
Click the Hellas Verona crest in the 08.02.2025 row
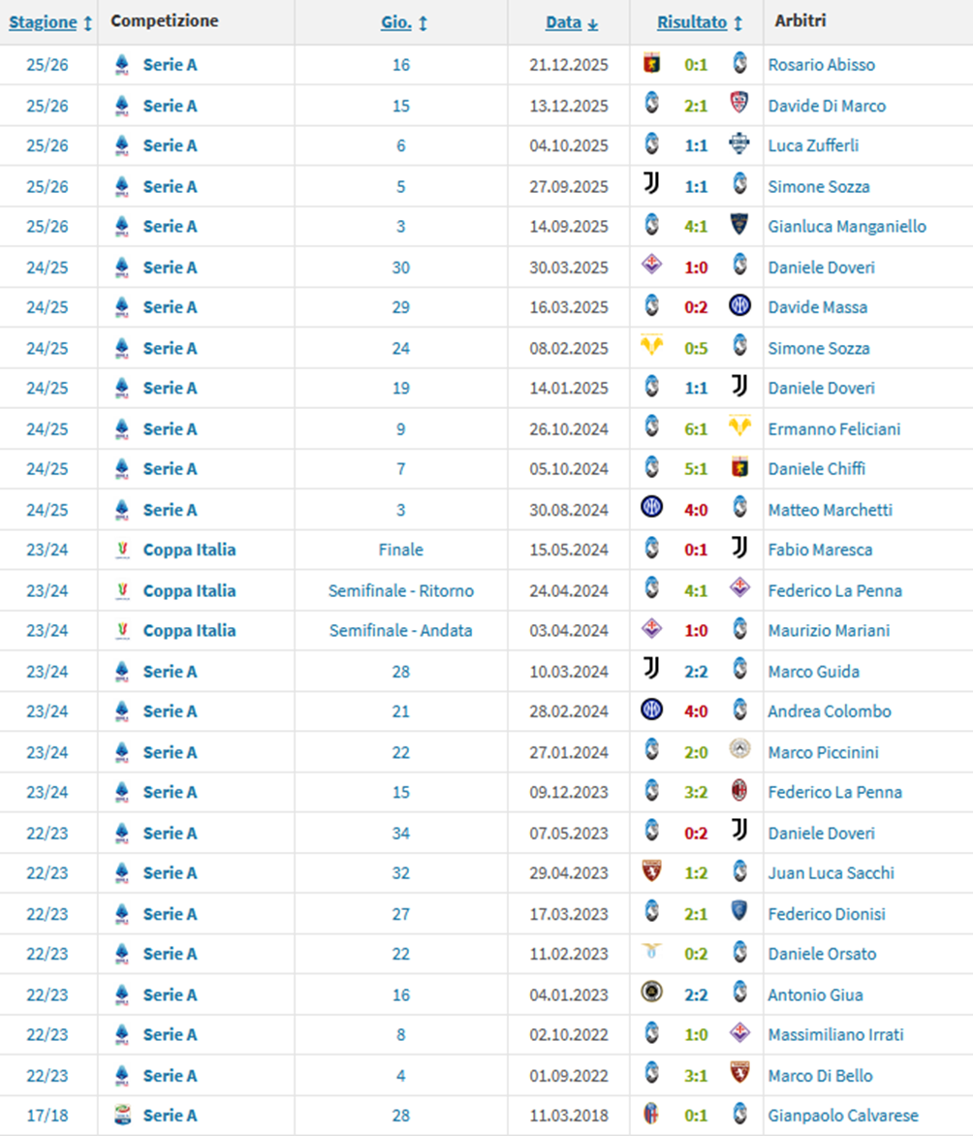[651, 346]
